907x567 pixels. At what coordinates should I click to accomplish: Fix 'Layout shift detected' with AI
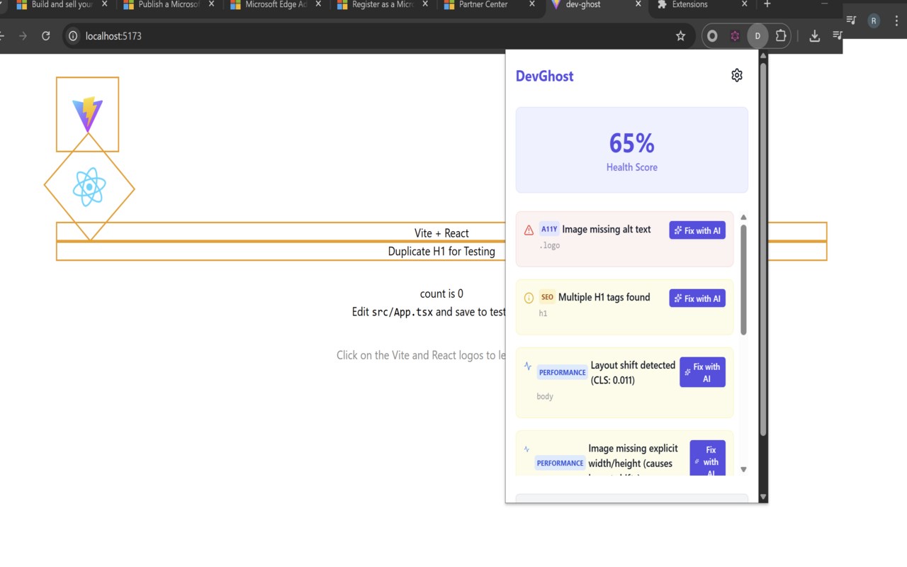702,372
